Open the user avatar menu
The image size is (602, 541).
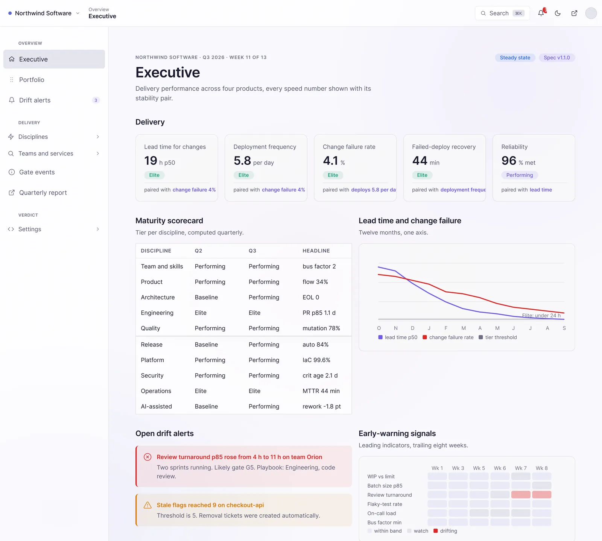(x=591, y=13)
